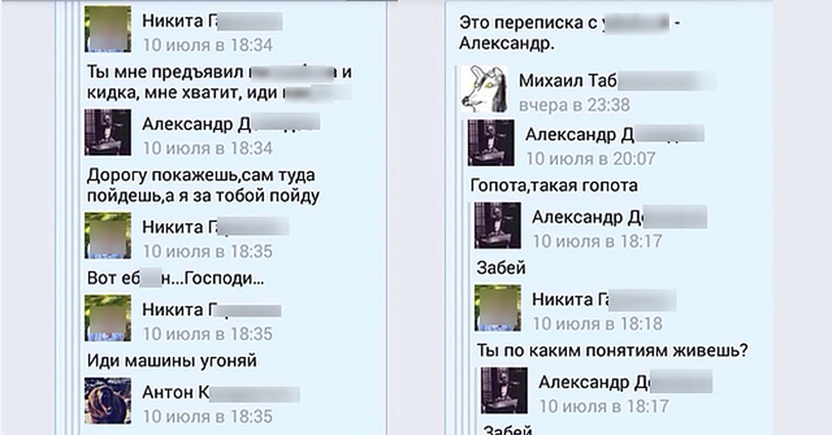This screenshot has width=832, height=435.
Task: Open the 'вчера в 23:38' timestamp
Action: click(x=574, y=105)
